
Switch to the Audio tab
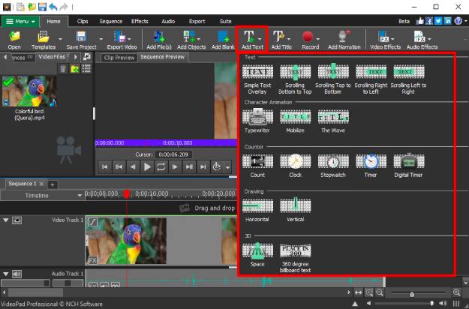pyautogui.click(x=168, y=22)
